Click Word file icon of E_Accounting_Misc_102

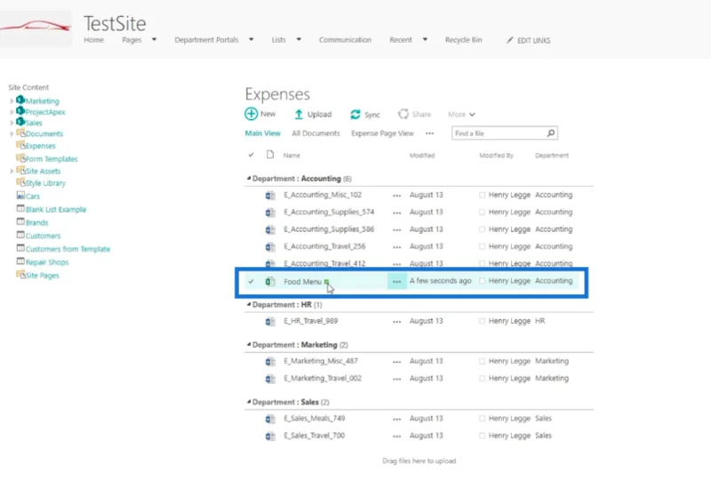tap(270, 195)
